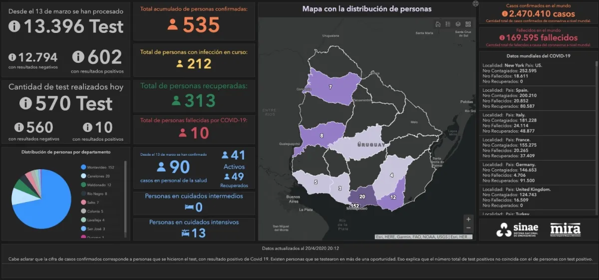Viewport: 599px width, 280px height.
Task: Zoom in on the map
Action: click(x=468, y=219)
